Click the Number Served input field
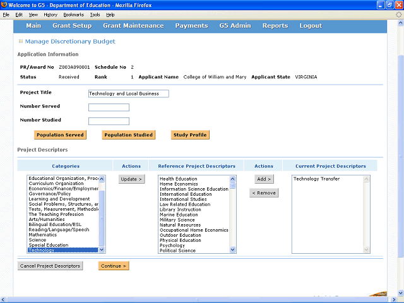Viewport: 404px width, 303px height. pos(109,107)
